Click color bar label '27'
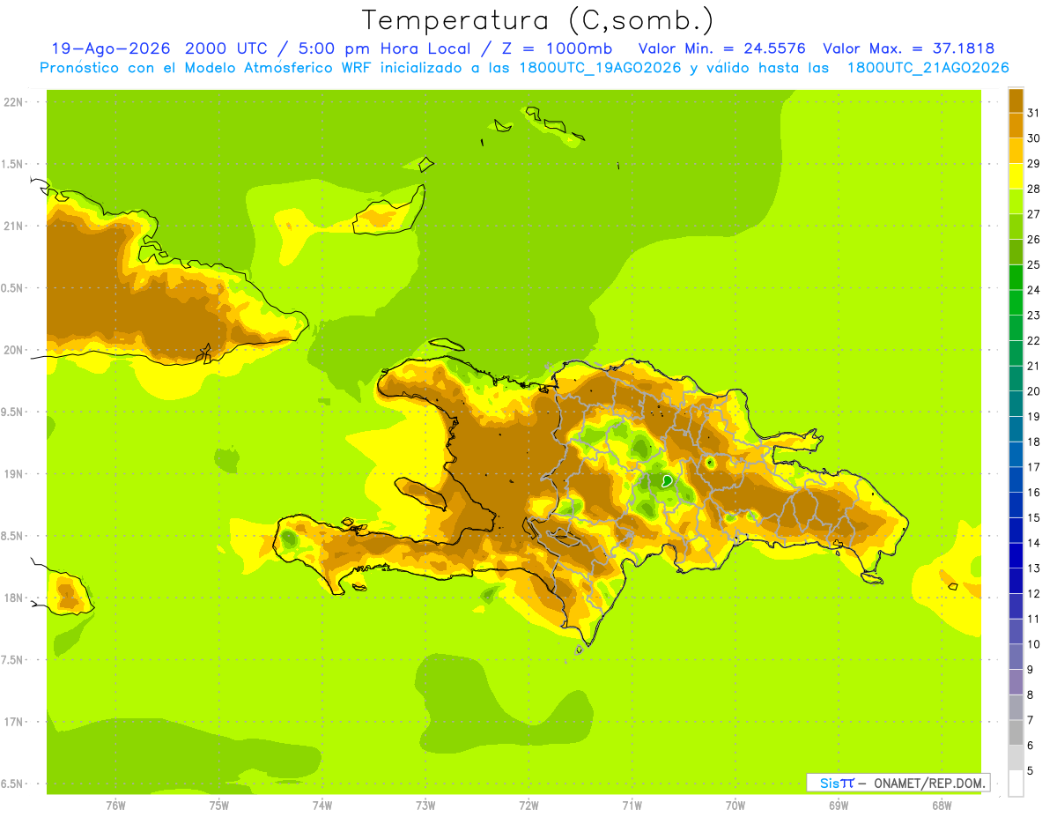Screen dimensions: 1057x817 1034,214
